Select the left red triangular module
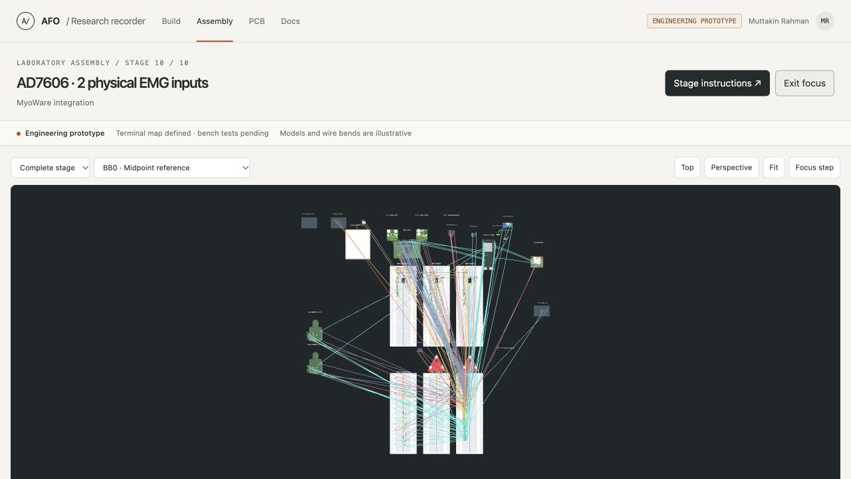This screenshot has width=851, height=479. [436, 364]
